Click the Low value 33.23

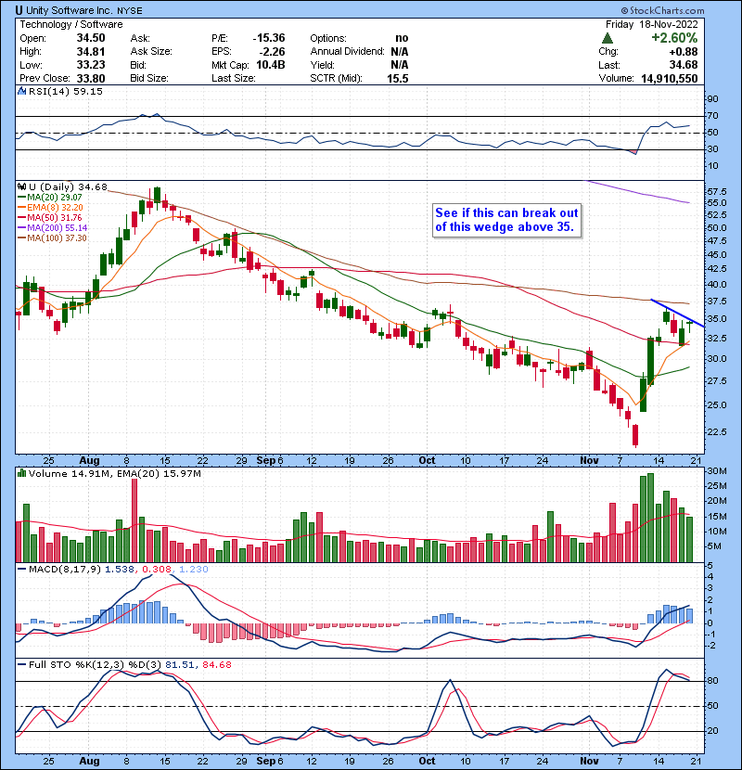91,65
